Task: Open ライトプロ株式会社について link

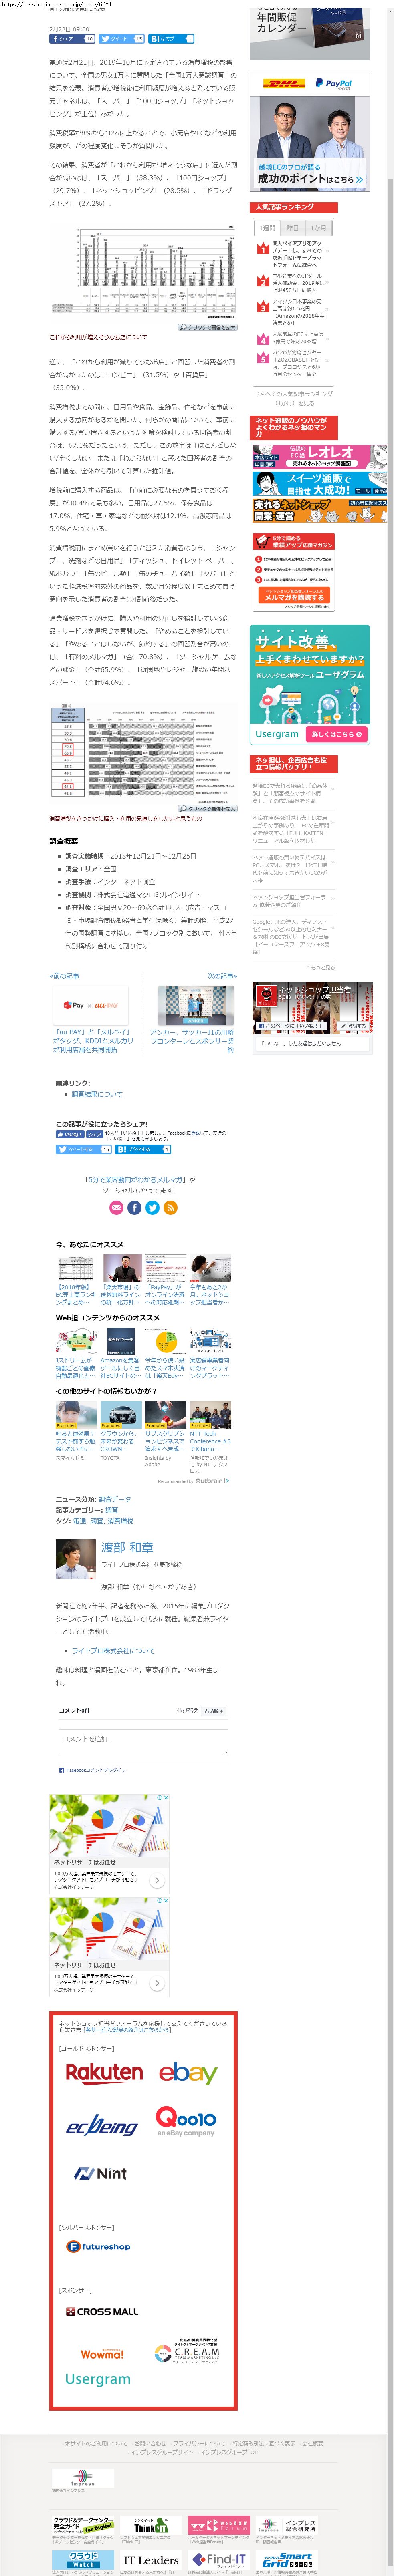Action: 113,1651
